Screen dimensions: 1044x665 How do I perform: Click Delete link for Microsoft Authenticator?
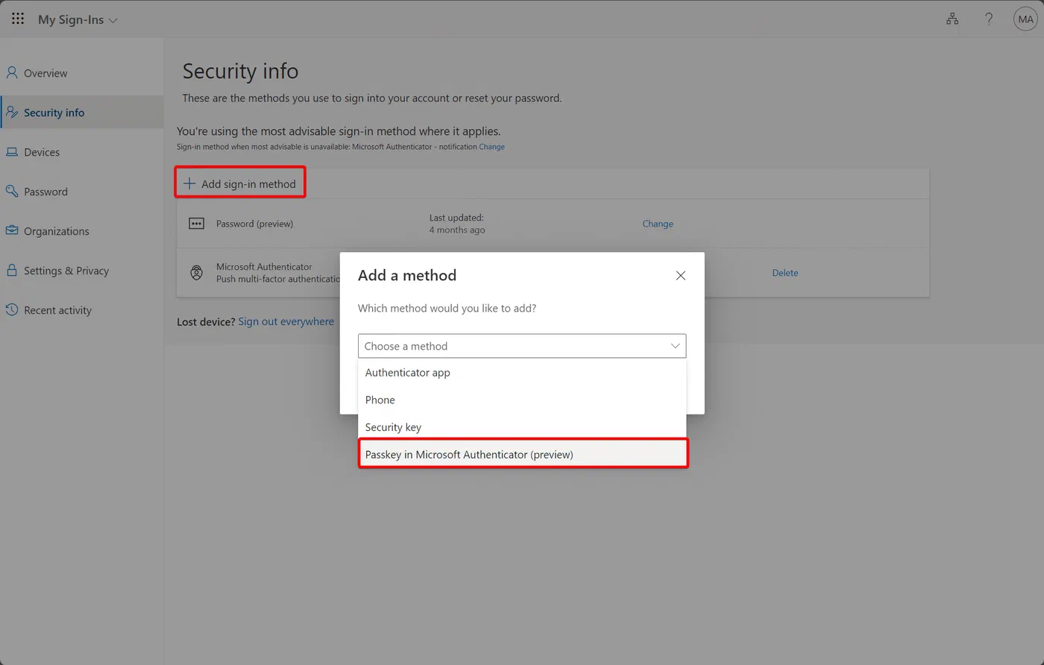[785, 273]
